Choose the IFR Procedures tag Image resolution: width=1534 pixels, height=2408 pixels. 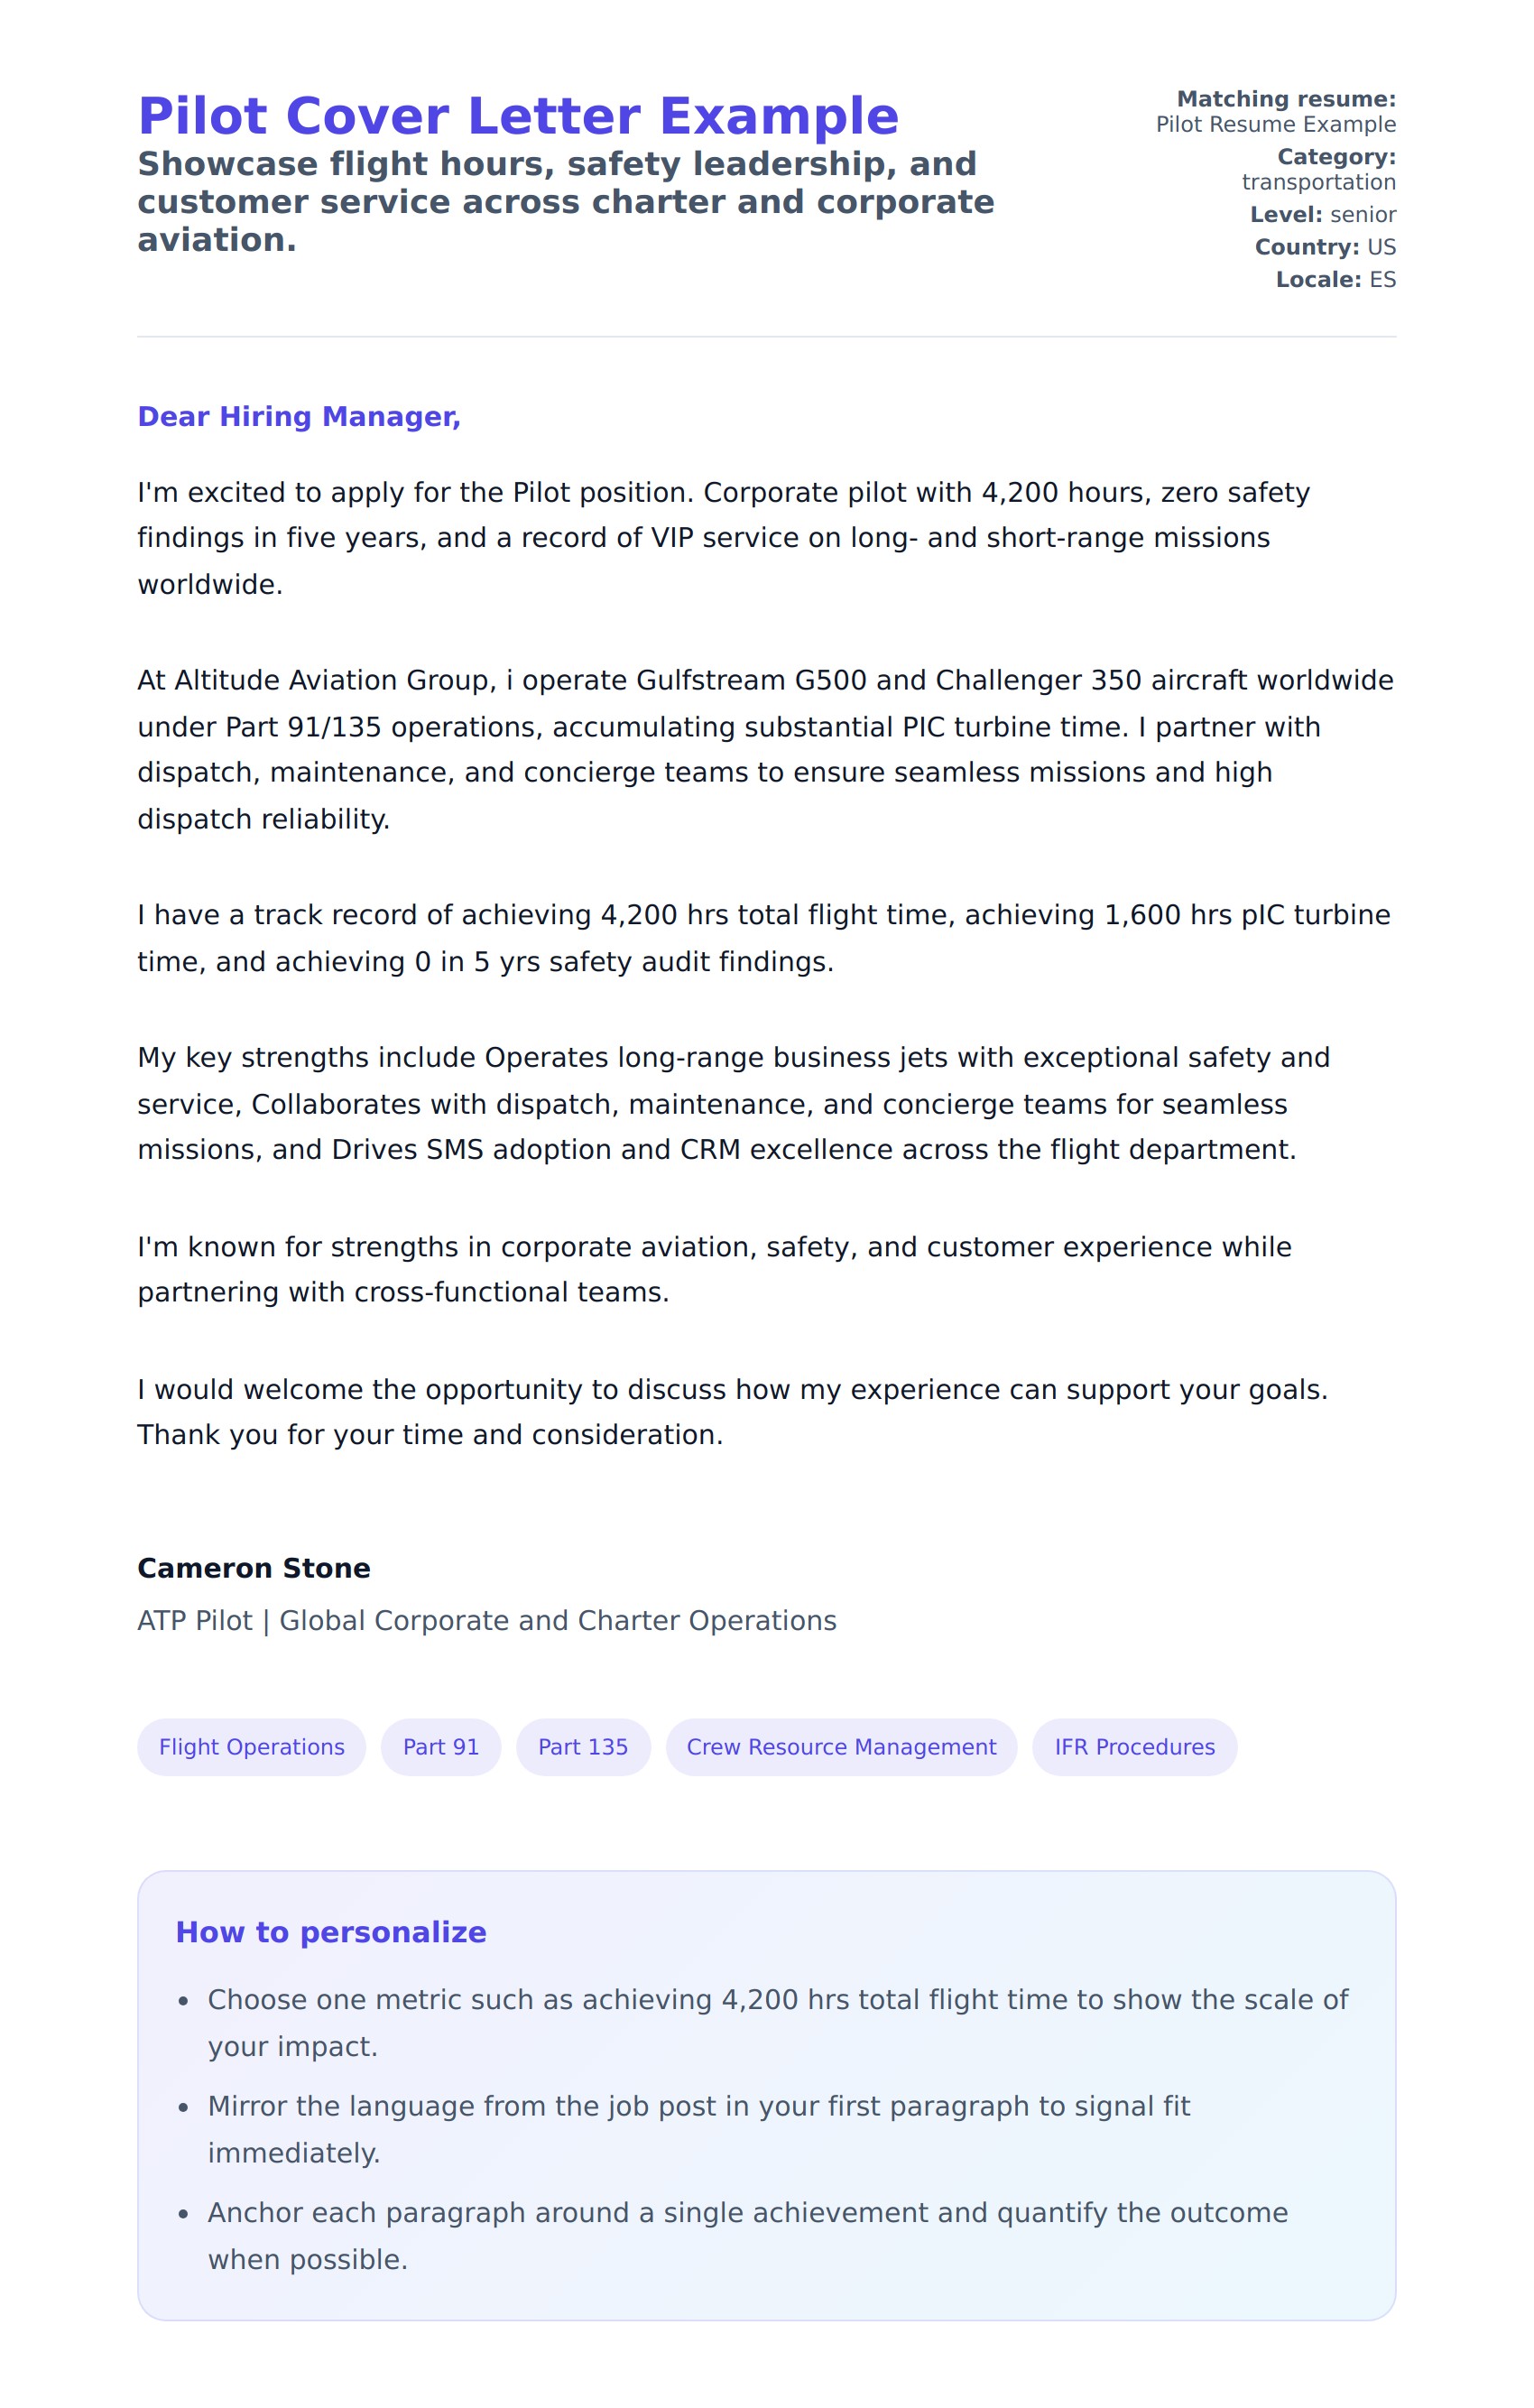click(x=1134, y=1747)
